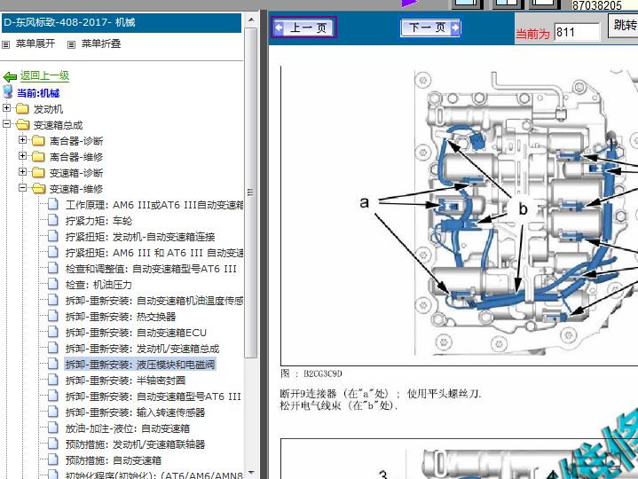This screenshot has height=479, width=638.
Task: Click the 变速箱-维修 open folder icon
Action: (39, 188)
